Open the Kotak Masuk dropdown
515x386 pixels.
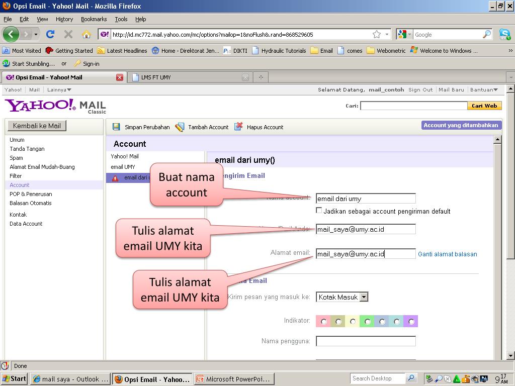[342, 297]
